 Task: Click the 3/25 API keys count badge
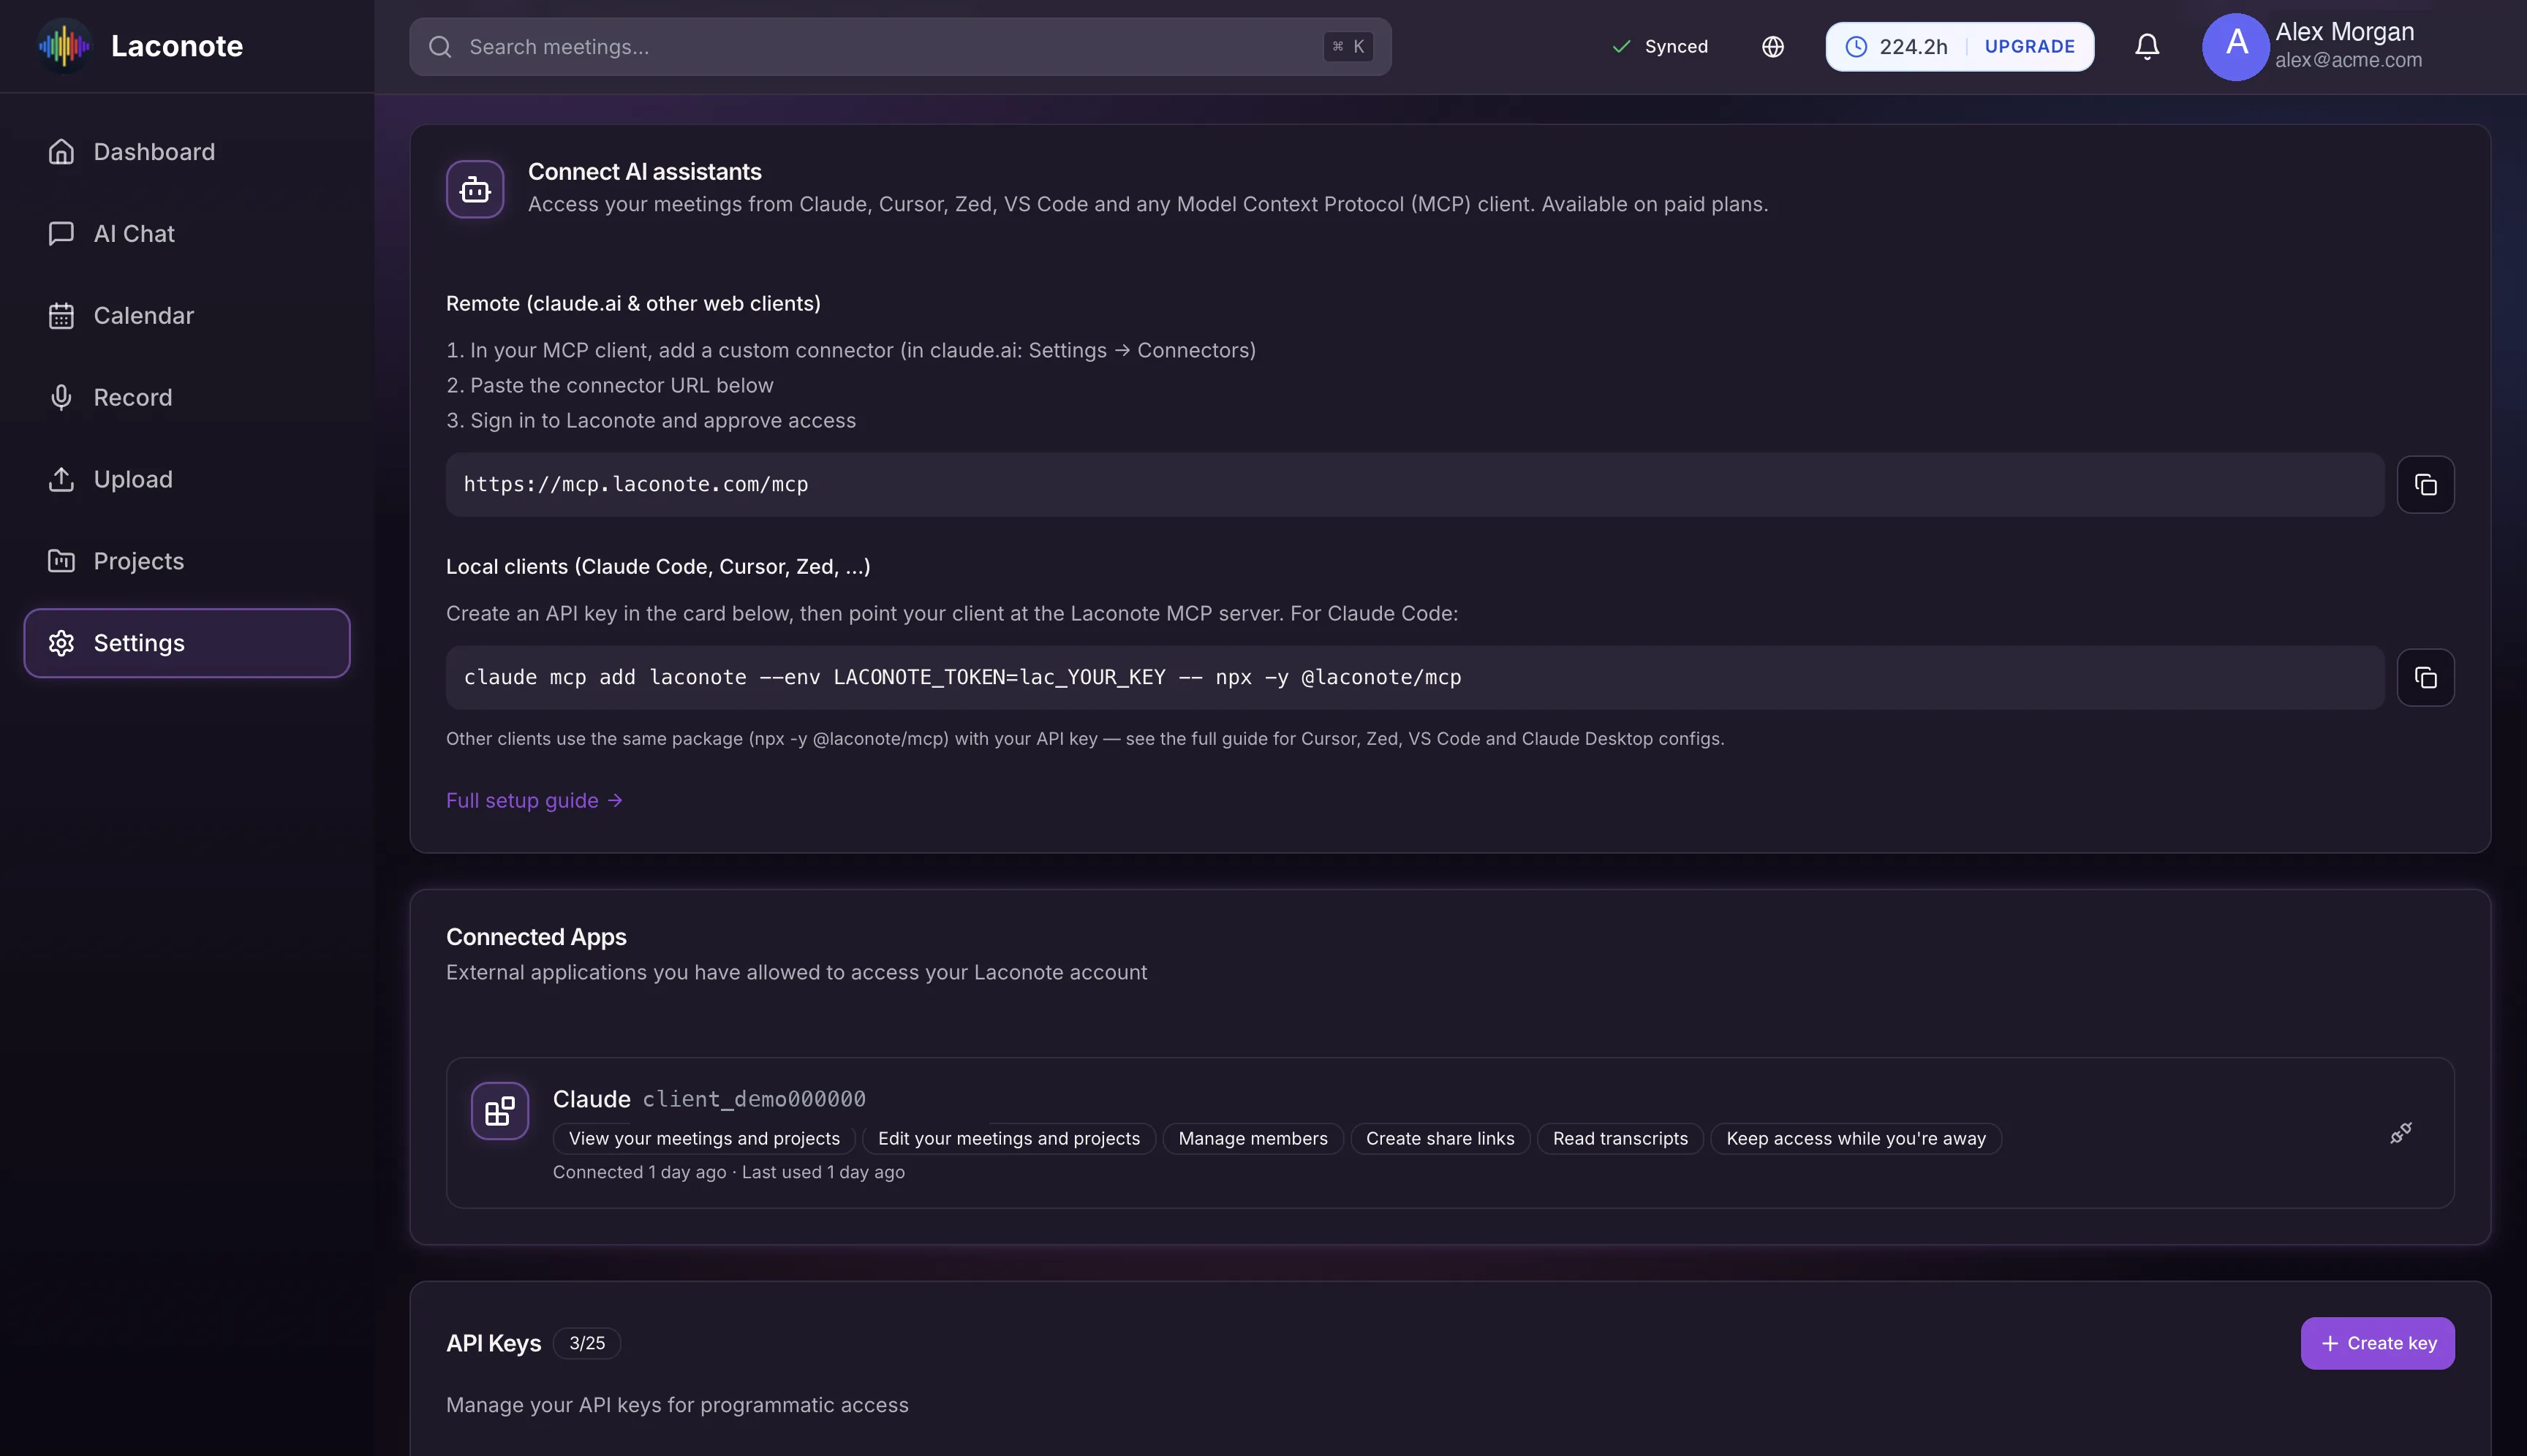(x=587, y=1344)
